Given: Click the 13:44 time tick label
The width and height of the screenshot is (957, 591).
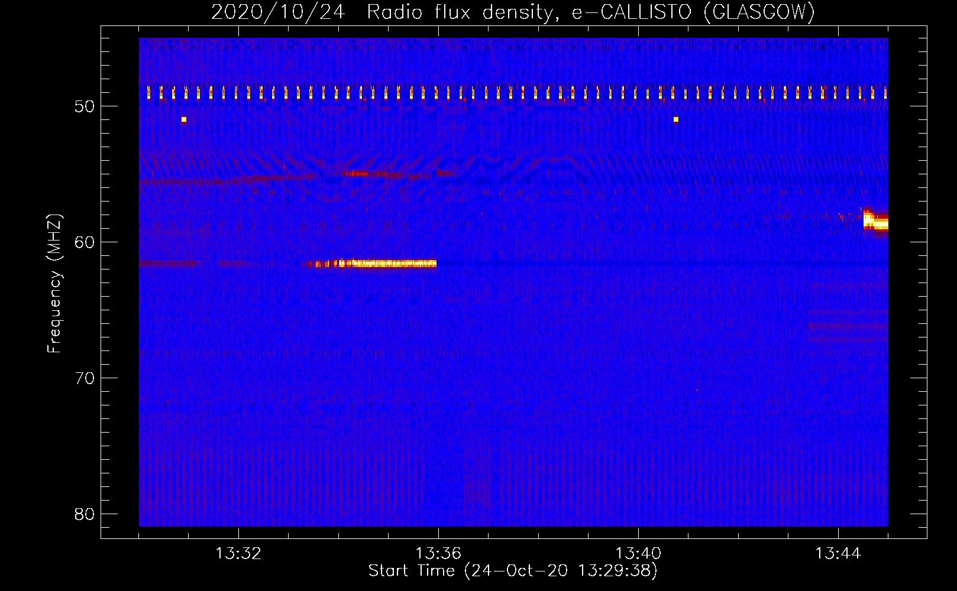Looking at the screenshot, I should point(838,554).
